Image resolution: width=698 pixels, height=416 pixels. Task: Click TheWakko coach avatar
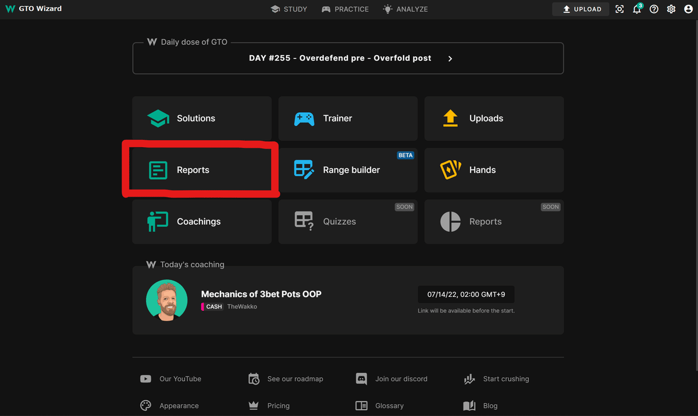pos(167,300)
